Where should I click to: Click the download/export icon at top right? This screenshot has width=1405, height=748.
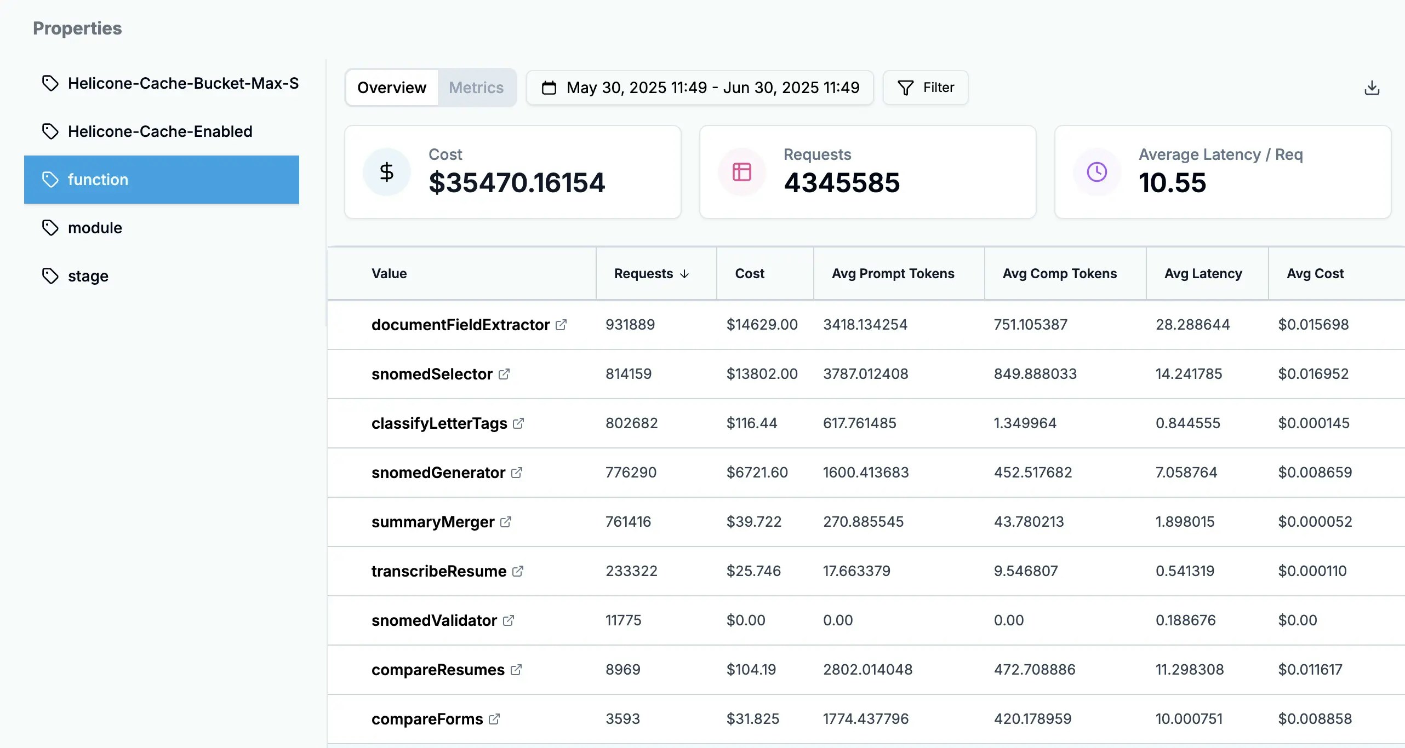pyautogui.click(x=1372, y=87)
